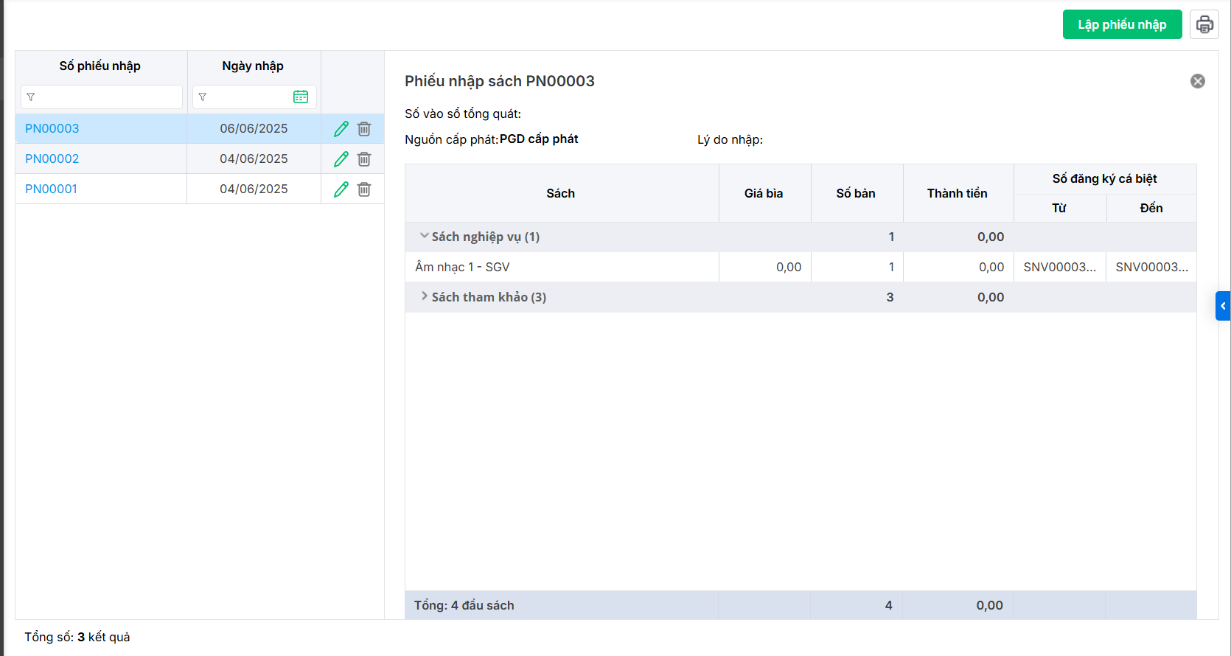
Task: Edit receipt PN00001 with pencil icon
Action: tap(341, 189)
